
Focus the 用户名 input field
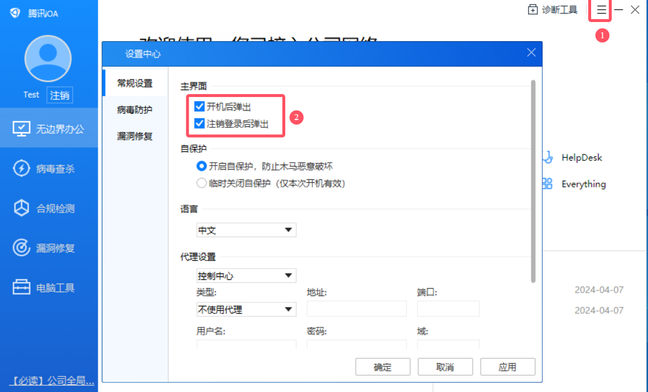click(246, 344)
